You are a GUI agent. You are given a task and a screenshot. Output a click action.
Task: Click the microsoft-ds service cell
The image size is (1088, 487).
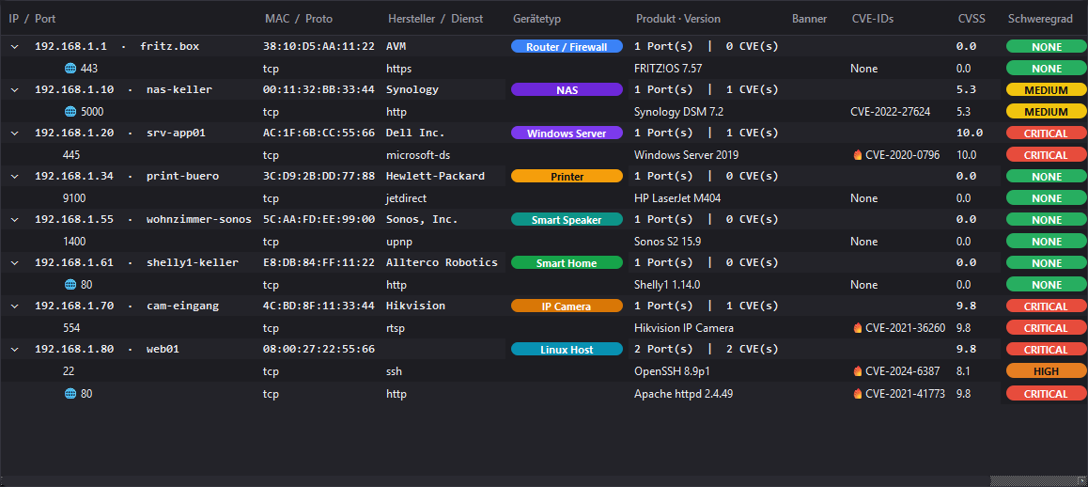tap(418, 154)
